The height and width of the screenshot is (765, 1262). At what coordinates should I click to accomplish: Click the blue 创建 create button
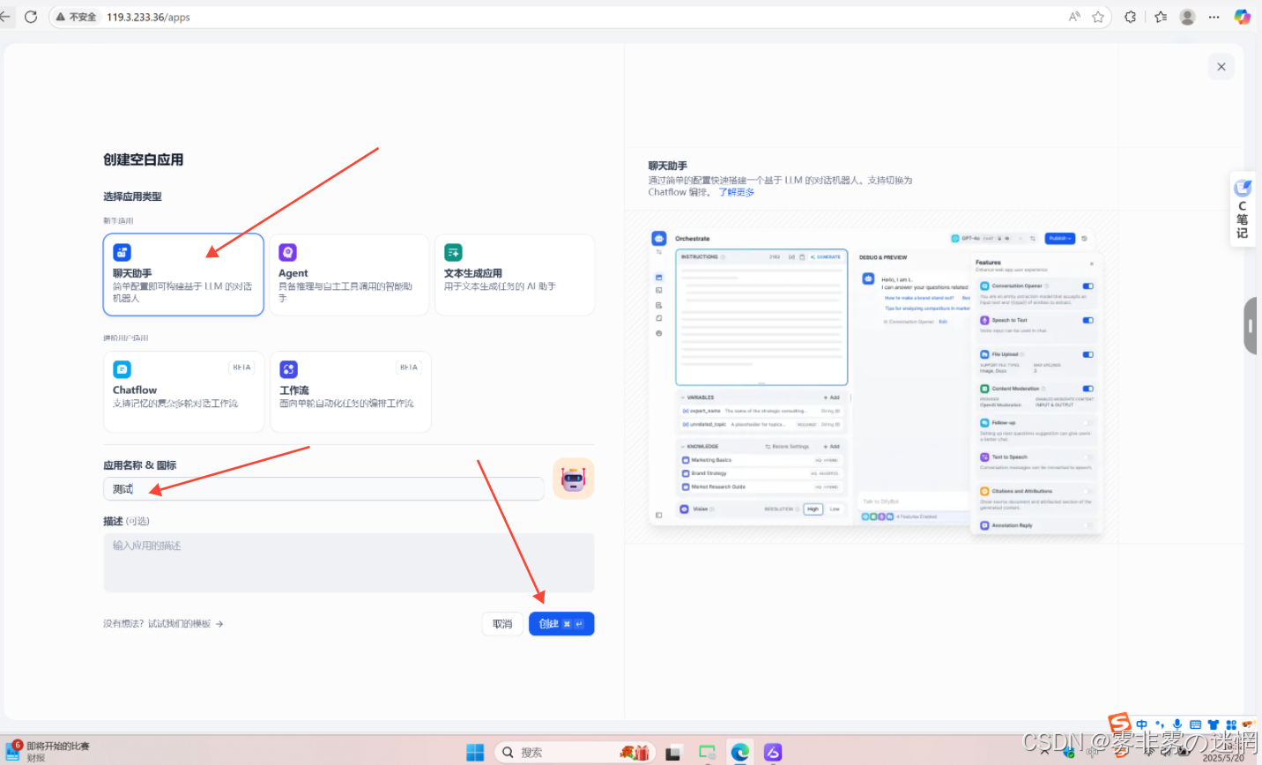click(x=561, y=624)
